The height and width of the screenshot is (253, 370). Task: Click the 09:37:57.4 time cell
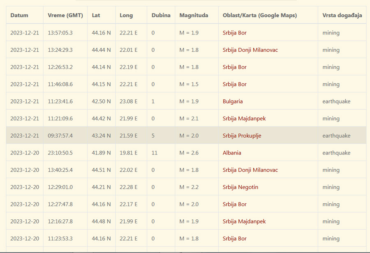60,136
